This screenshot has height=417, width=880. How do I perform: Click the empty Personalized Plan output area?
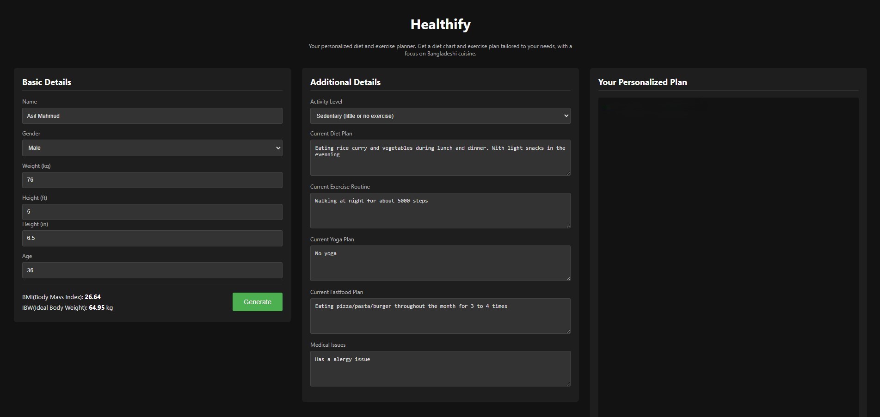[x=728, y=254]
